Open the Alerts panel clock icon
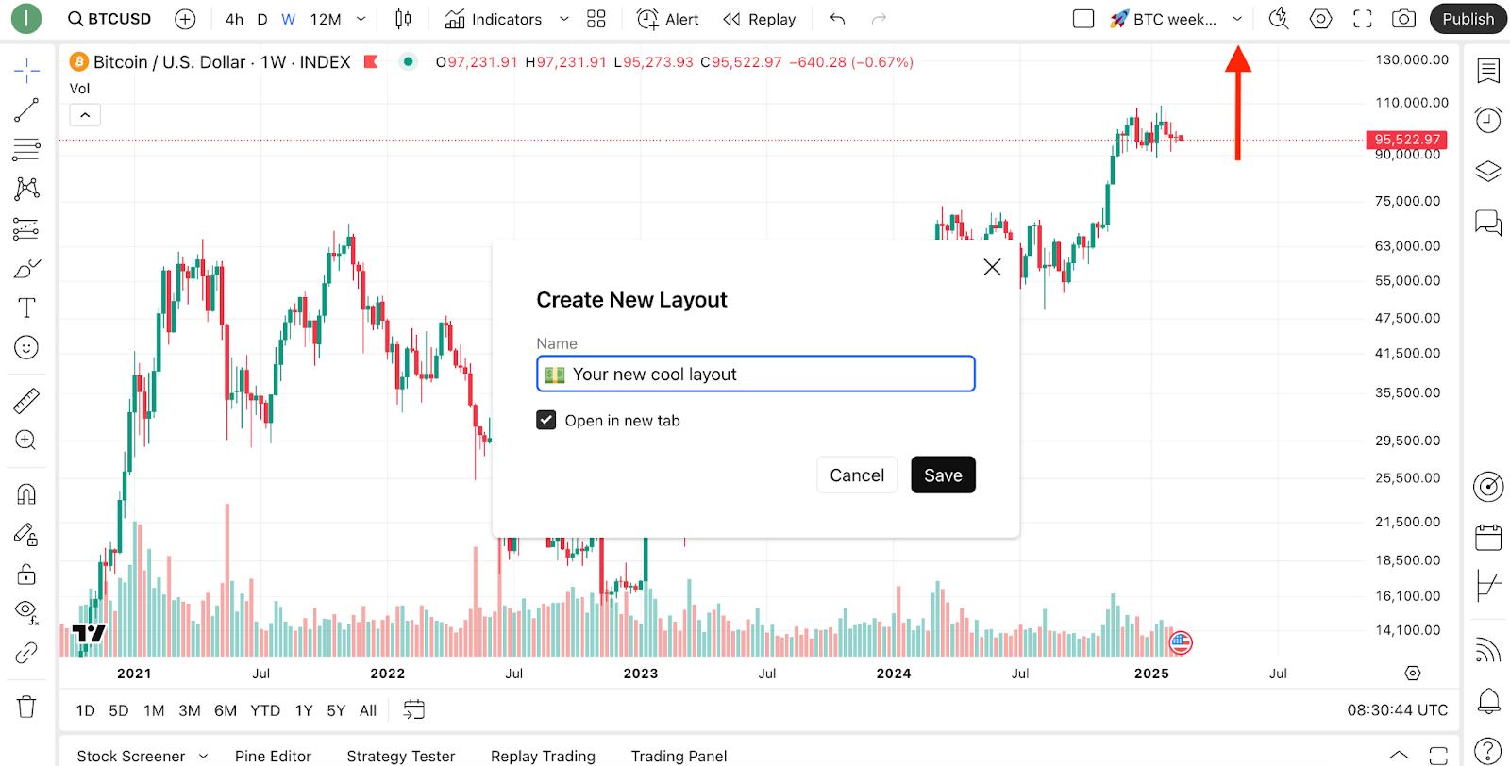 1488,120
